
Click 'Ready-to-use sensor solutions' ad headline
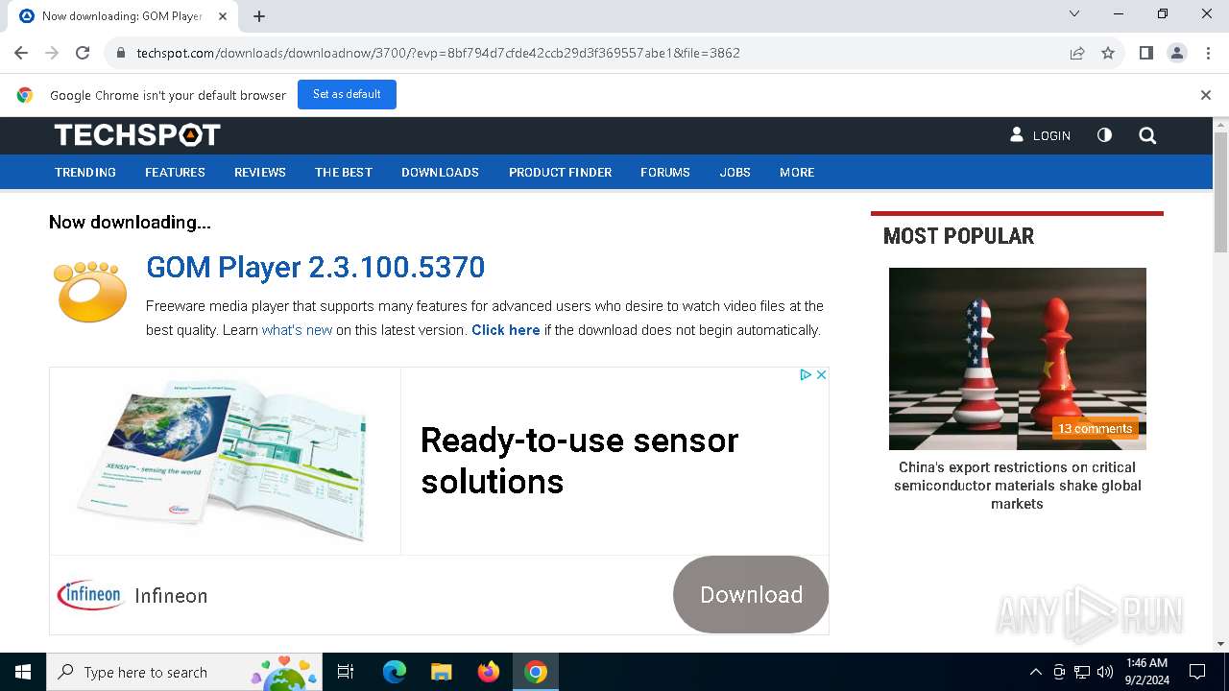pos(579,461)
